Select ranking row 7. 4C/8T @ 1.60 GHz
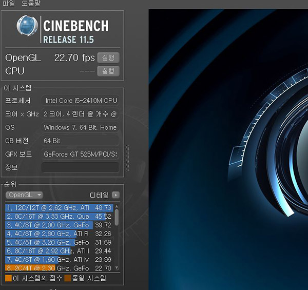308x290 pixels. pos(60,260)
